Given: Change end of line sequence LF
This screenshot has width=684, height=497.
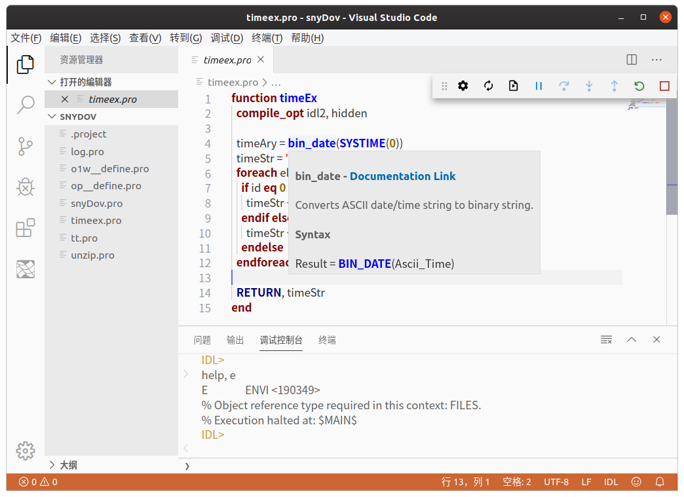Looking at the screenshot, I should click(586, 482).
